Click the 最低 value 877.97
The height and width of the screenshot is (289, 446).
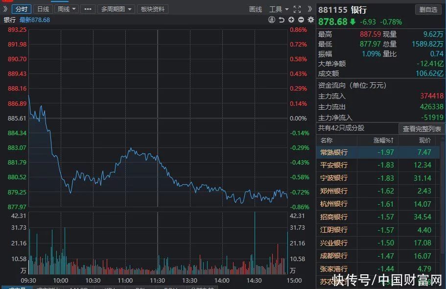point(370,44)
